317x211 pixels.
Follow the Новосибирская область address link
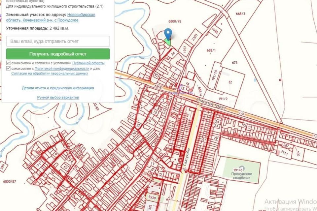81,15
